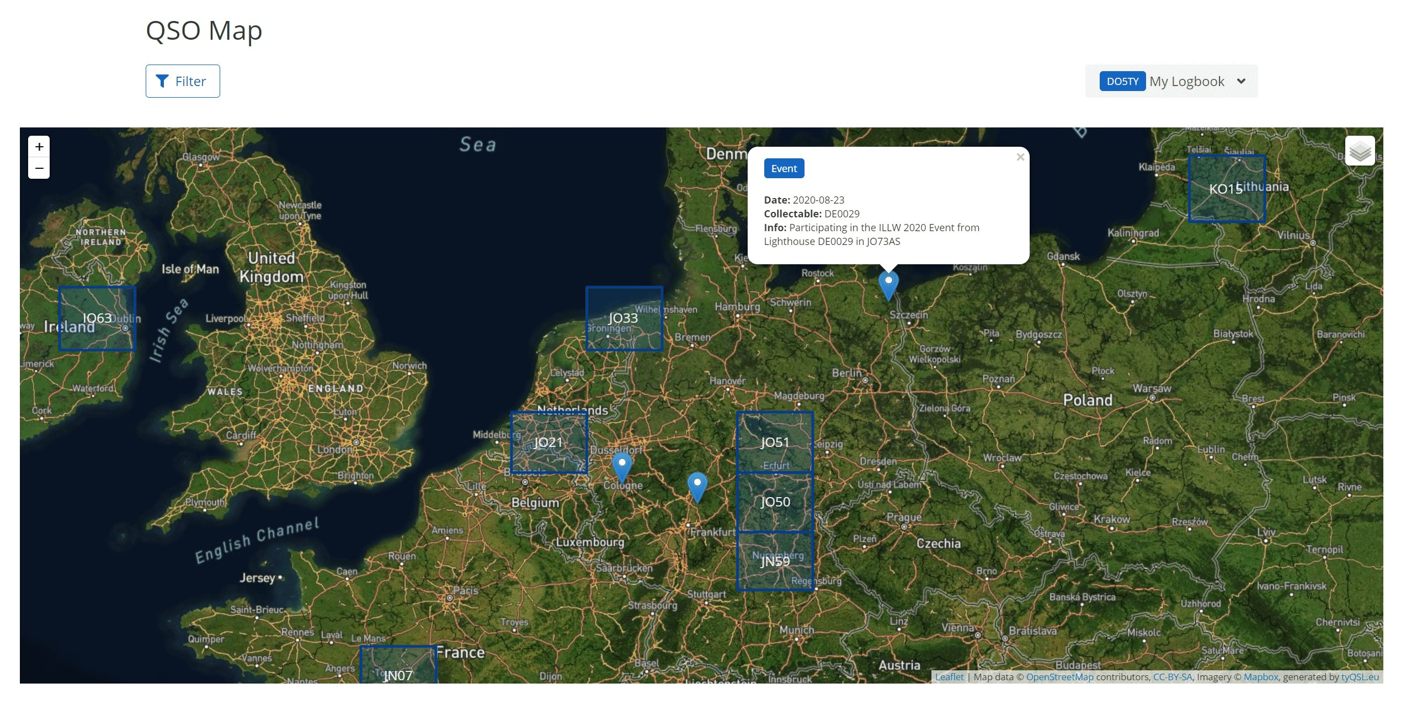Visit the tyQSL.eu link
This screenshot has width=1401, height=715.
click(1360, 677)
